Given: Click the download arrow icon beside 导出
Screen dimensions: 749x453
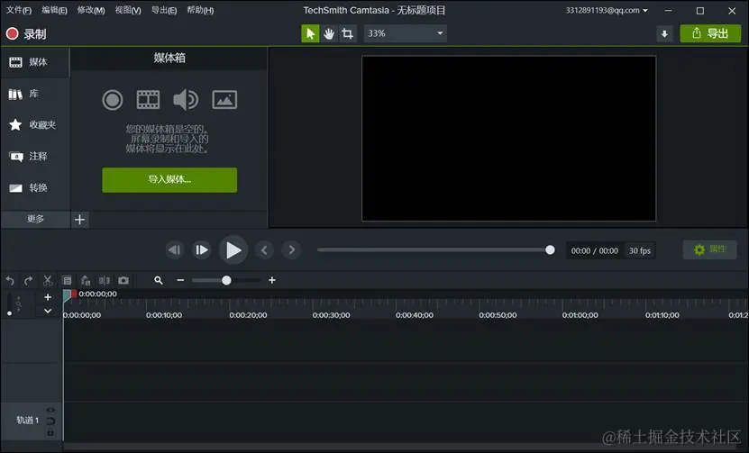Looking at the screenshot, I should tap(664, 34).
